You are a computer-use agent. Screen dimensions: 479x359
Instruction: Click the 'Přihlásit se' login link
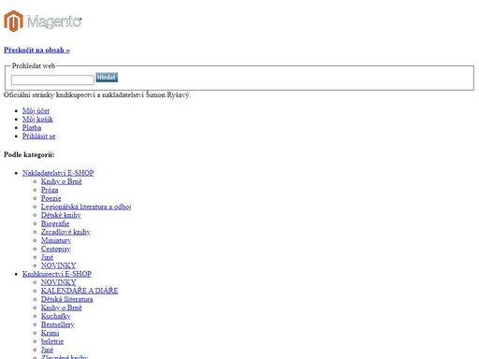pos(39,136)
